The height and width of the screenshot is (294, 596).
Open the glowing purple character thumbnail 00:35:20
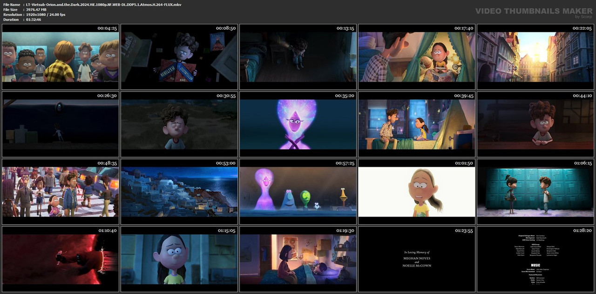(298, 124)
